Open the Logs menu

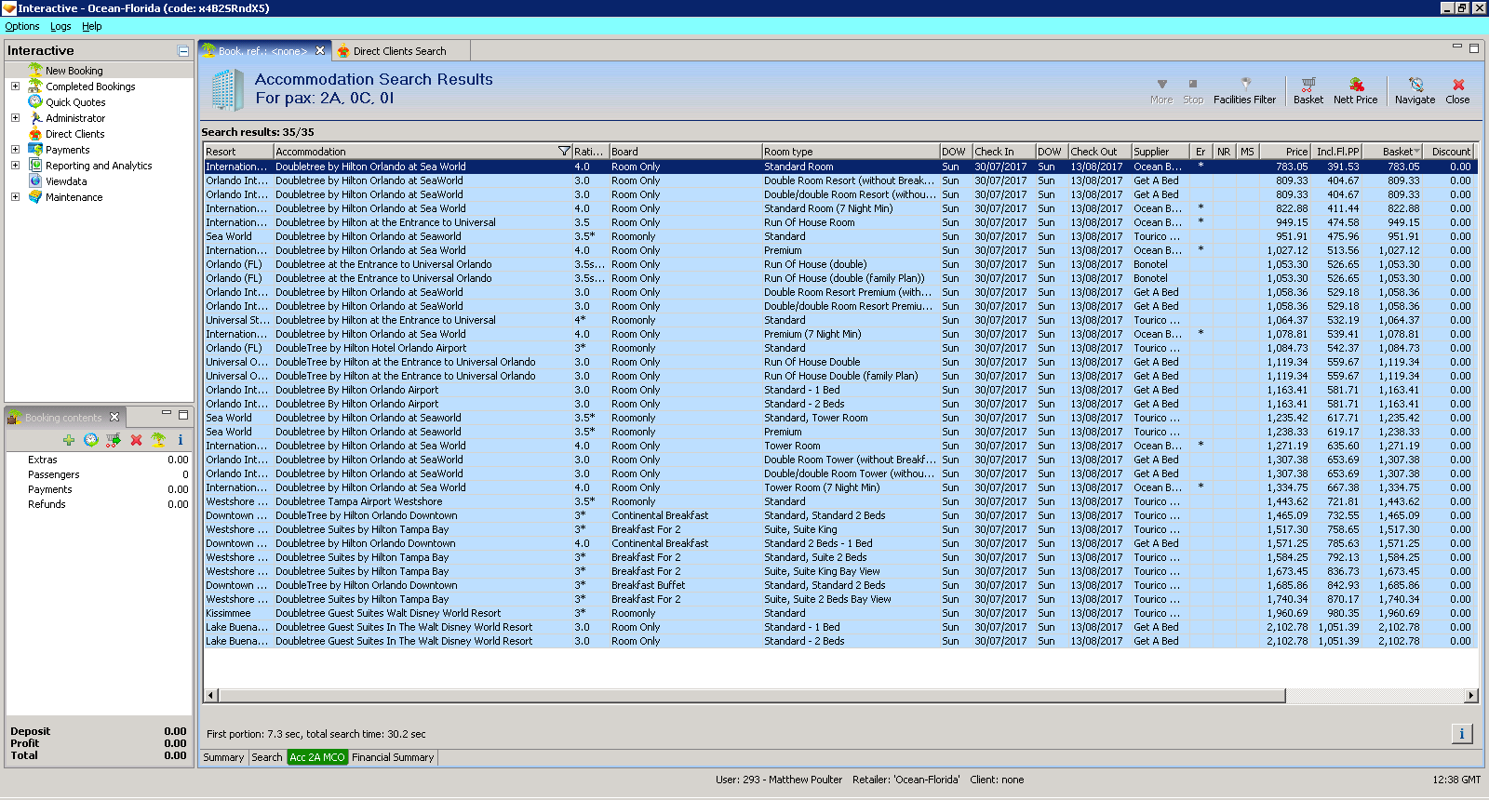(x=60, y=26)
